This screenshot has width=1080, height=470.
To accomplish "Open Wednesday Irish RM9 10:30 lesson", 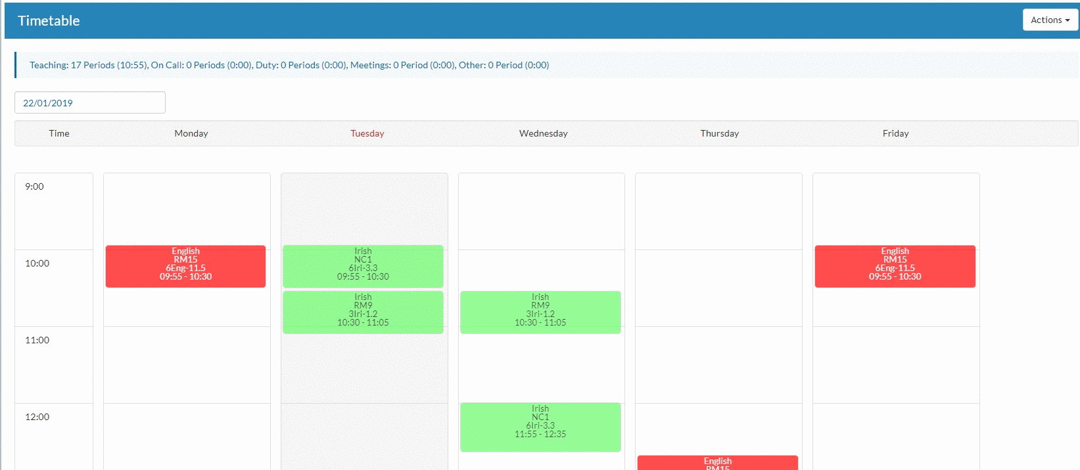I will 540,312.
